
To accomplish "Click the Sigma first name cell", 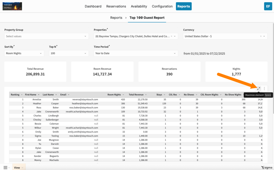I will click(38, 136).
